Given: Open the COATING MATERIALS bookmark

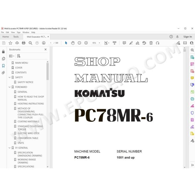Looking at the screenshot, I should [28, 121].
